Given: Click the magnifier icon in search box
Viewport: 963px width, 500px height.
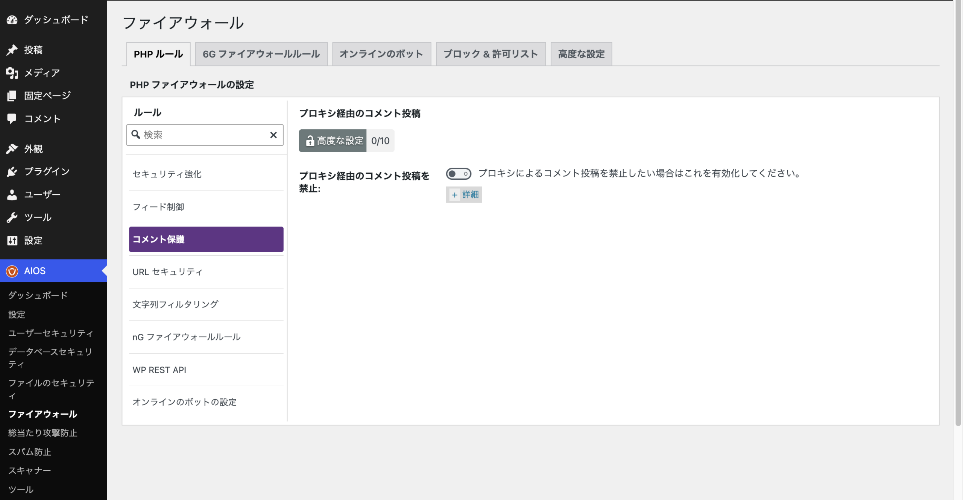Looking at the screenshot, I should tap(136, 135).
